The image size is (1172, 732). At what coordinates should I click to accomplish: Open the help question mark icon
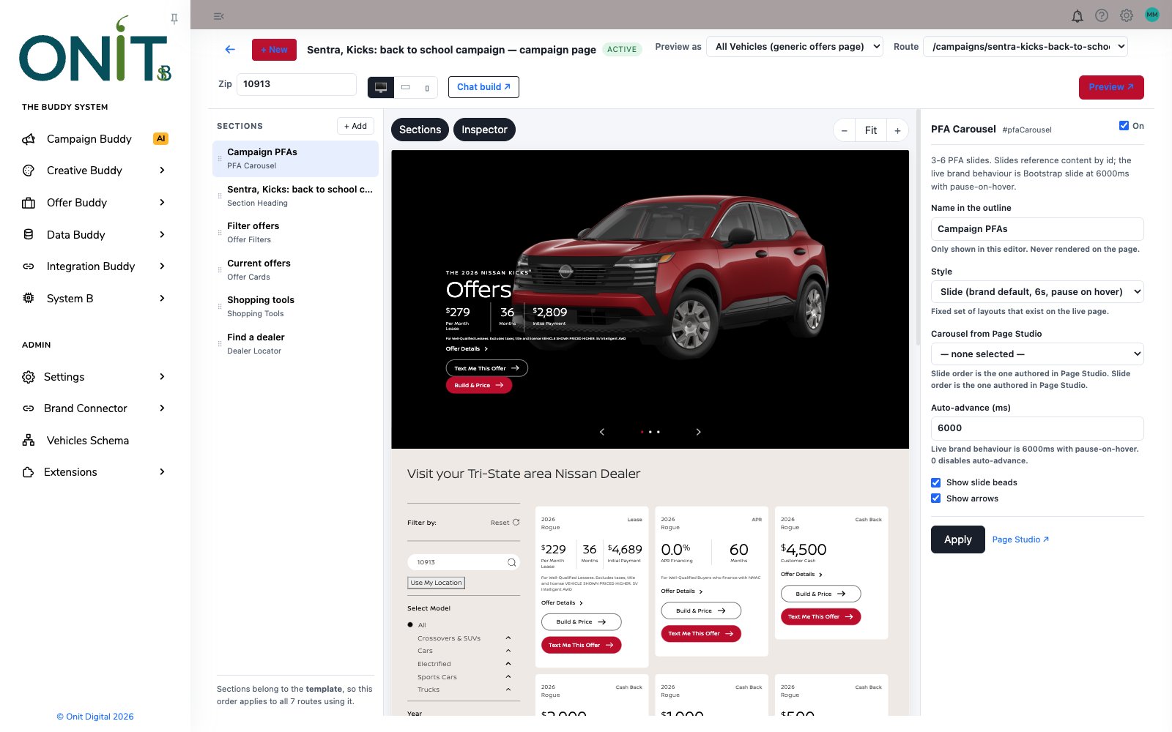1102,15
